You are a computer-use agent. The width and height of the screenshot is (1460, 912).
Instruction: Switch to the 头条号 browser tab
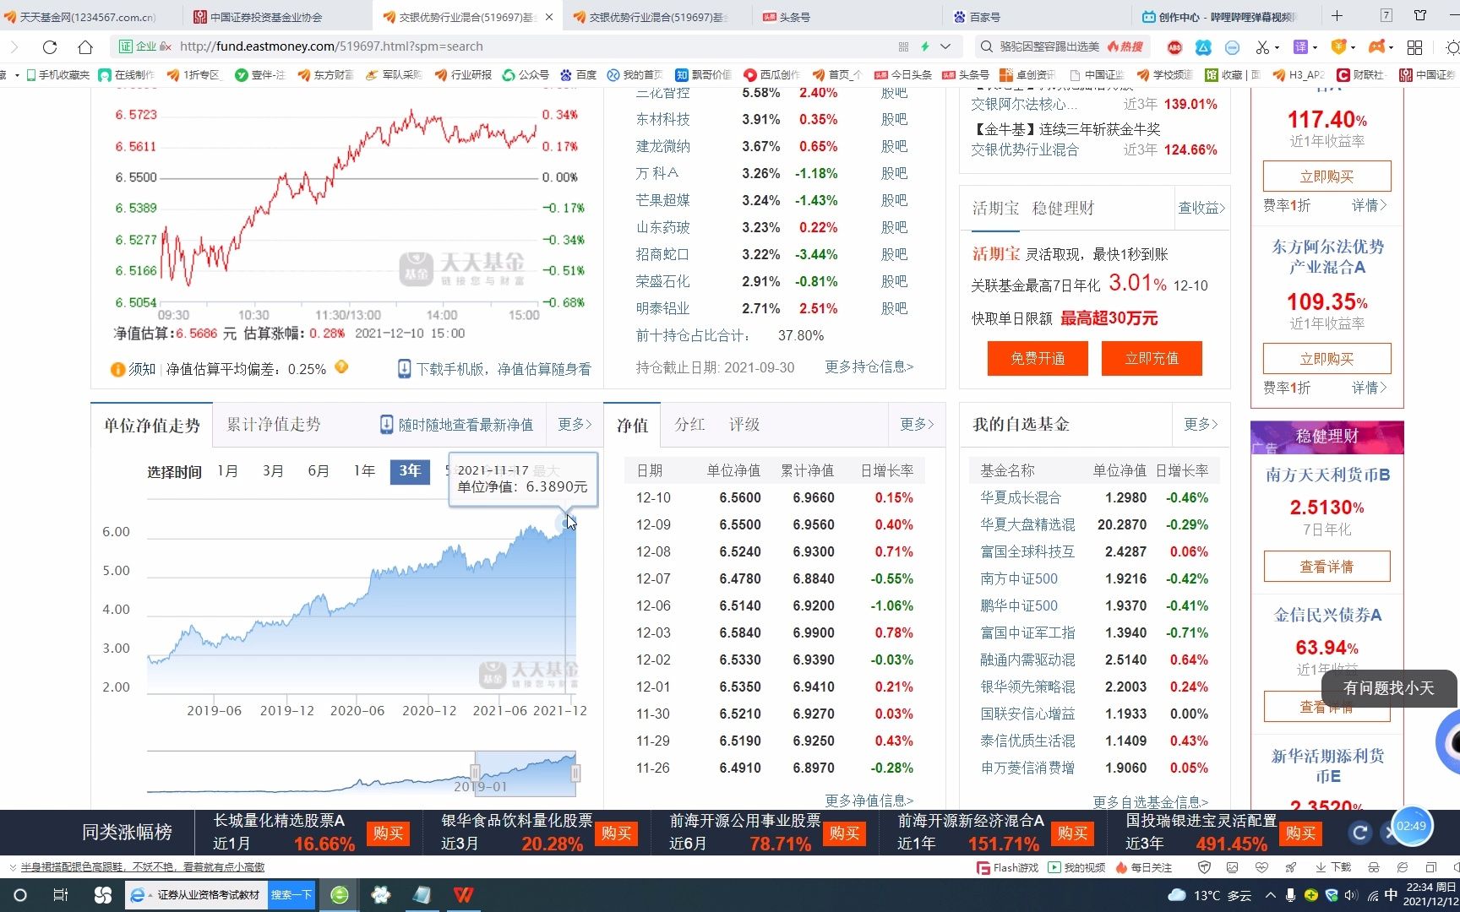(x=786, y=15)
